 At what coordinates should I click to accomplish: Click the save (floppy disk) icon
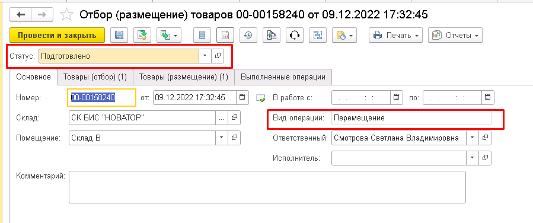coord(119,36)
